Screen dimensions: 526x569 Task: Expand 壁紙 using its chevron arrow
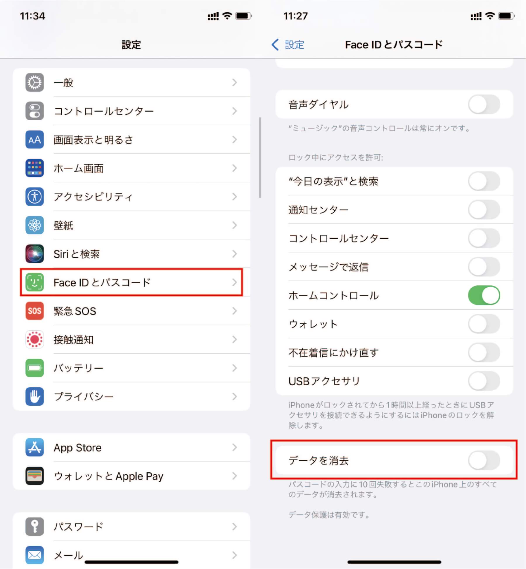234,225
